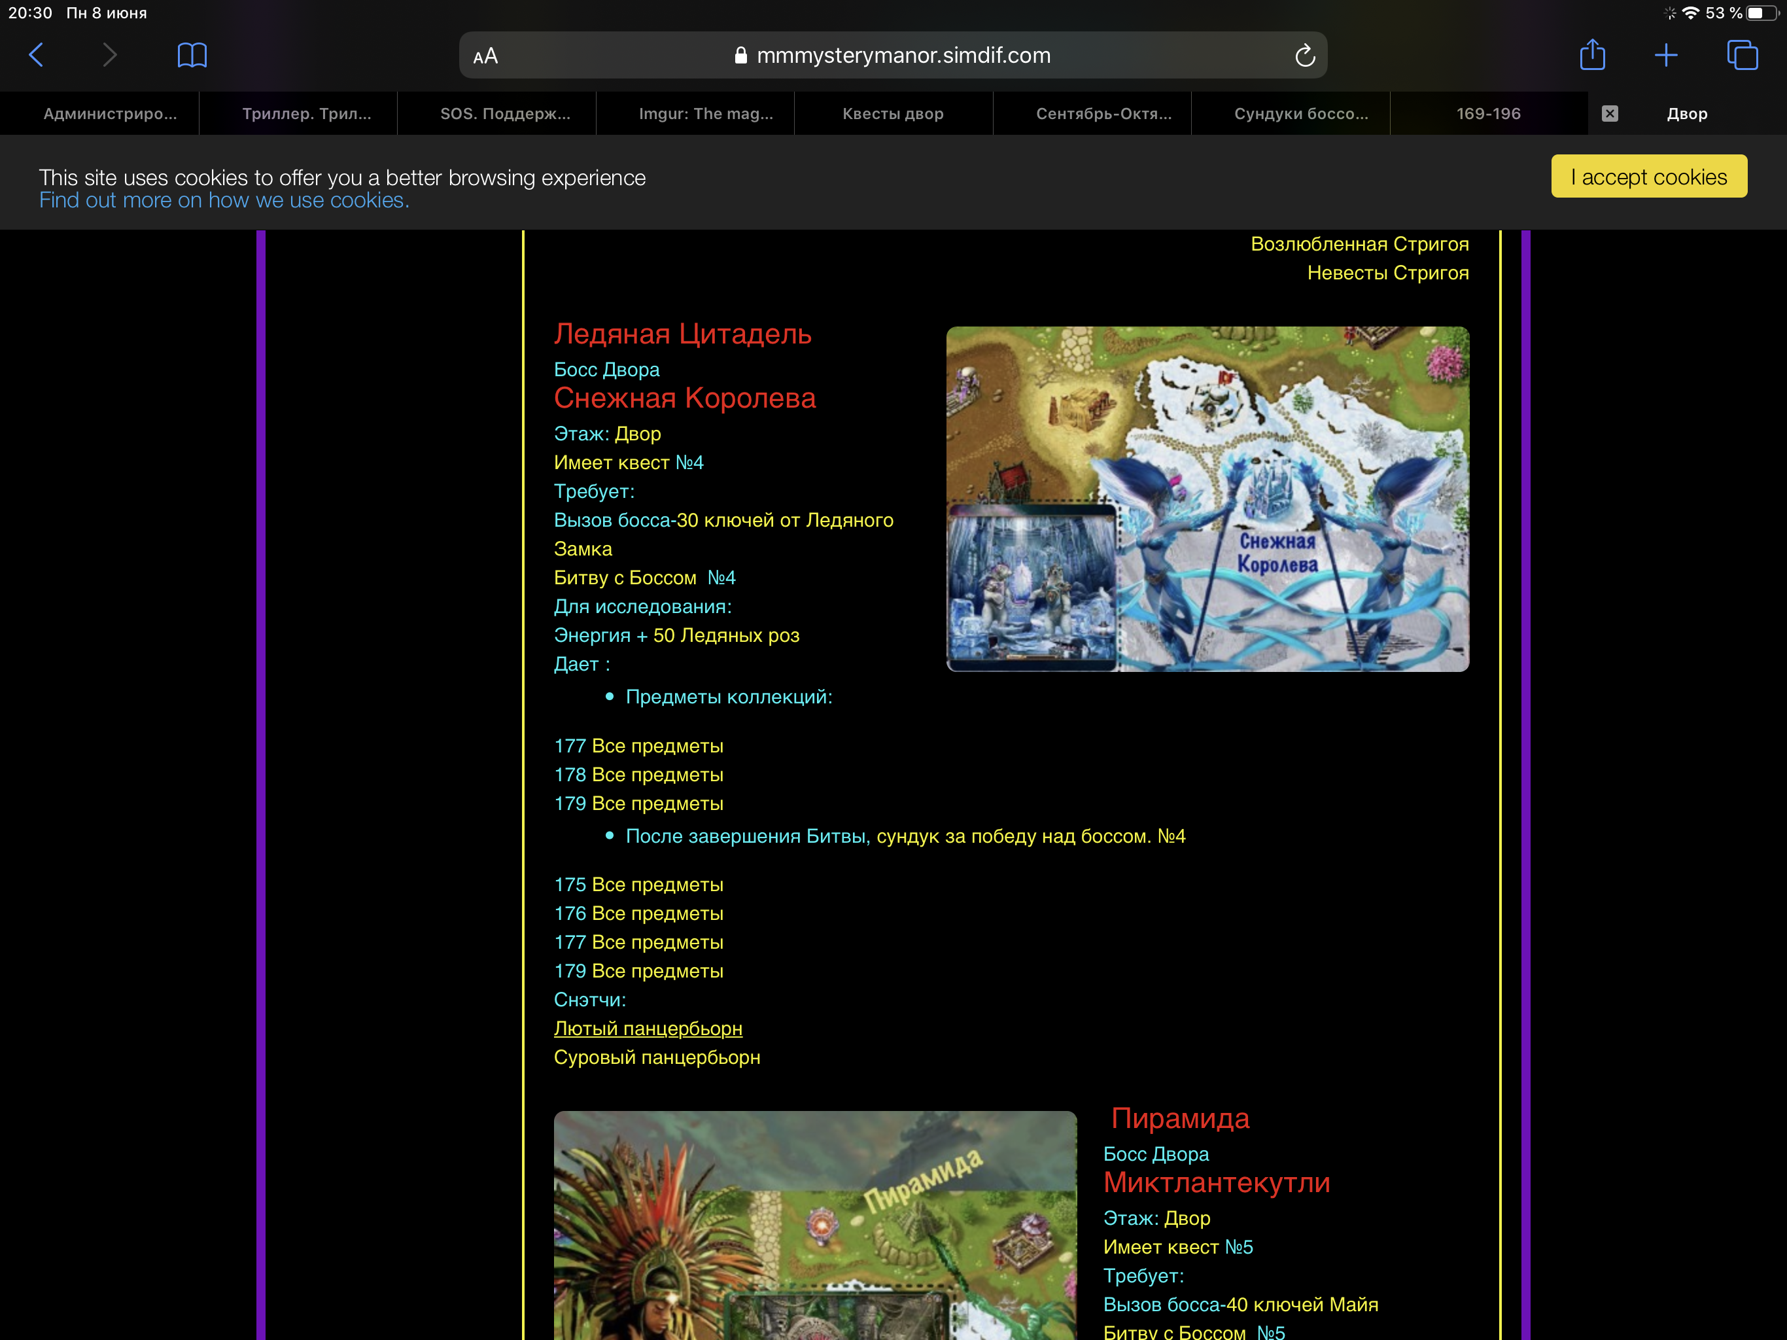Click the Ледяная Цитадель heading

(x=683, y=333)
